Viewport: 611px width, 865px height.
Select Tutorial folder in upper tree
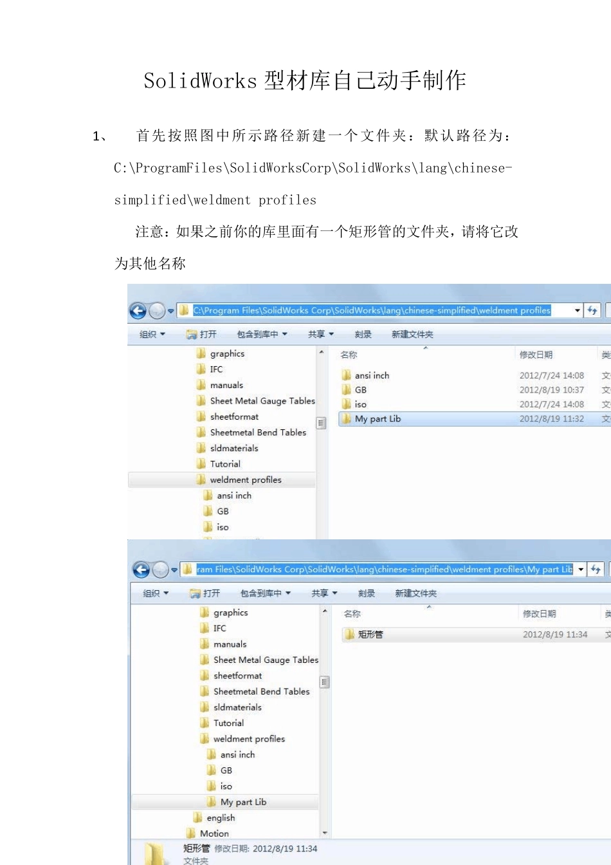[x=219, y=464]
